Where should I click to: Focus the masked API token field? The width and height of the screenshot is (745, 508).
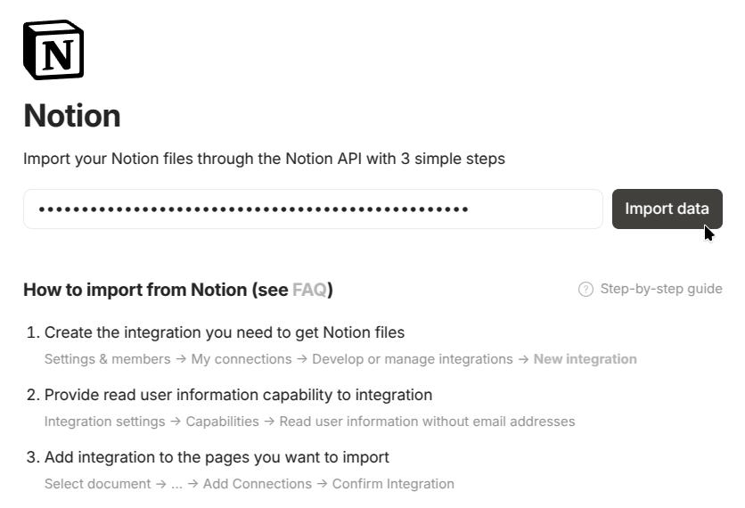[312, 209]
